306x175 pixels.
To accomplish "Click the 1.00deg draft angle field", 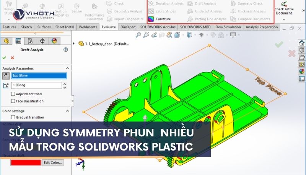I will click(x=36, y=85).
